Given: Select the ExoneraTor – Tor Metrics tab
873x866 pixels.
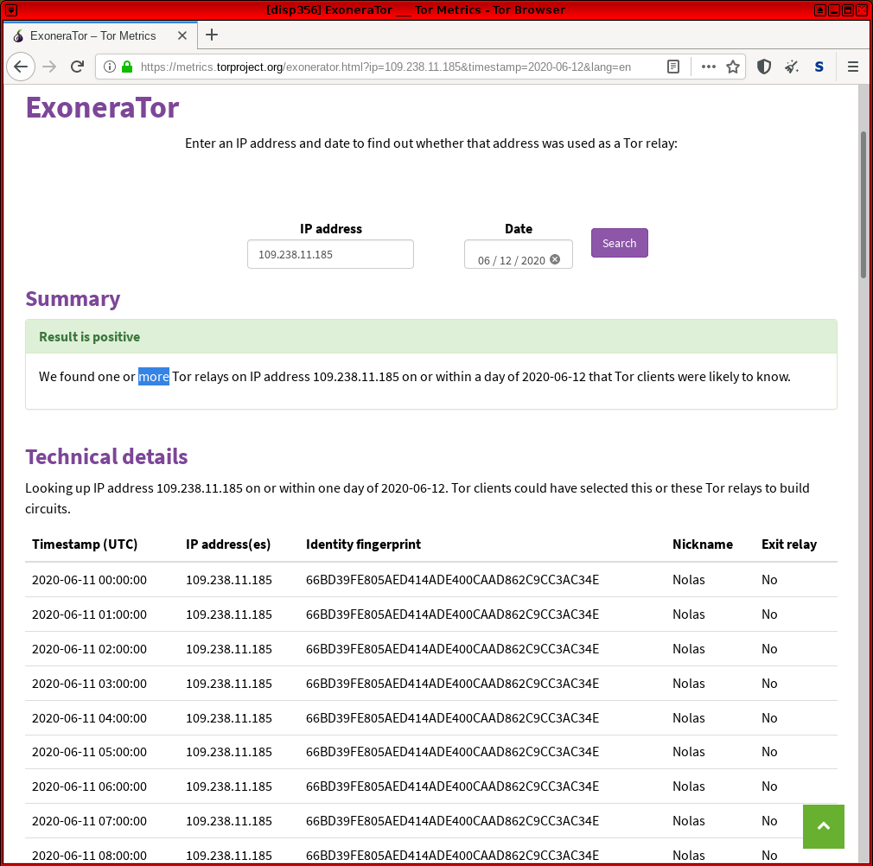Looking at the screenshot, I should pyautogui.click(x=92, y=35).
